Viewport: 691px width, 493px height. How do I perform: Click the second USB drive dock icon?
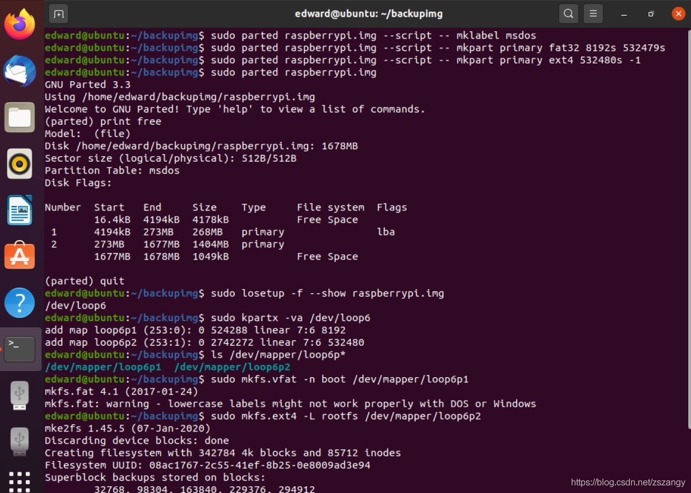(x=20, y=442)
